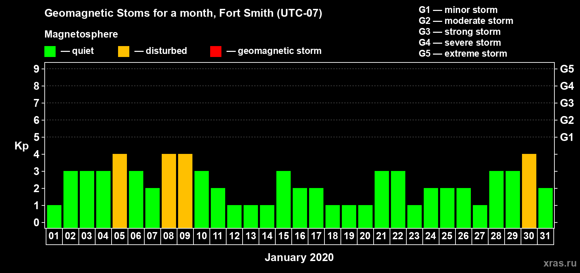Screen dimensions: 580x273
Task: Click the Kp value 9 on left axis
Action: click(37, 69)
